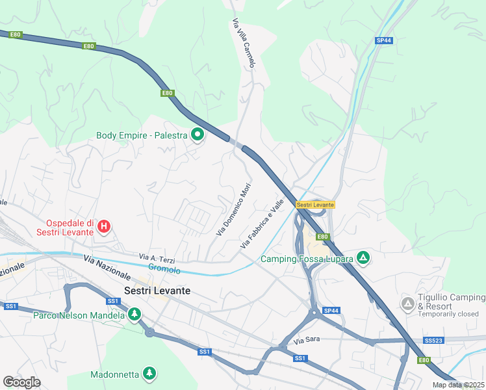
Task: Click the Via Sara street label
Action: (307, 341)
